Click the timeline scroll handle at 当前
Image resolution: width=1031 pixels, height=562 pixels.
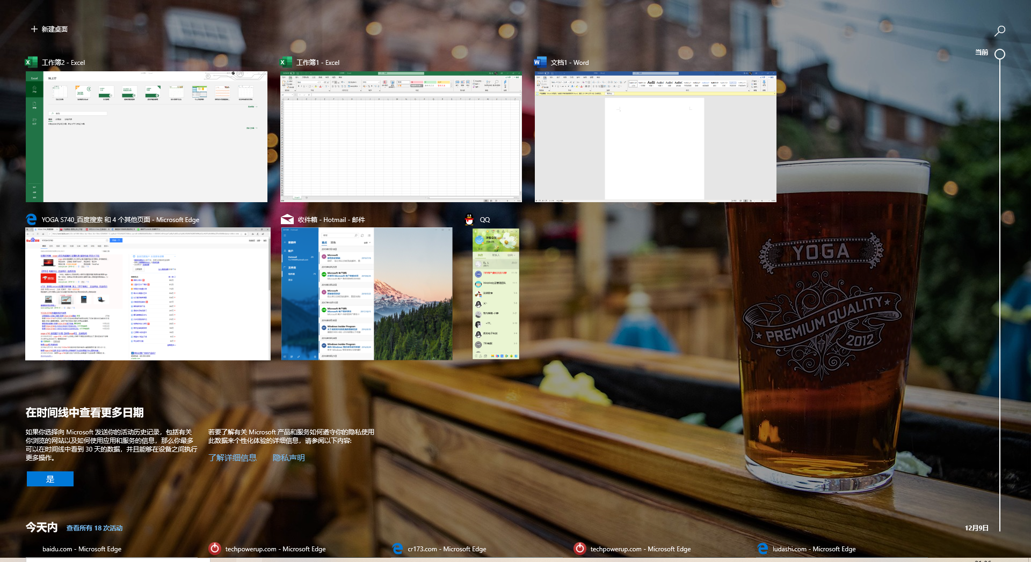[x=999, y=54]
